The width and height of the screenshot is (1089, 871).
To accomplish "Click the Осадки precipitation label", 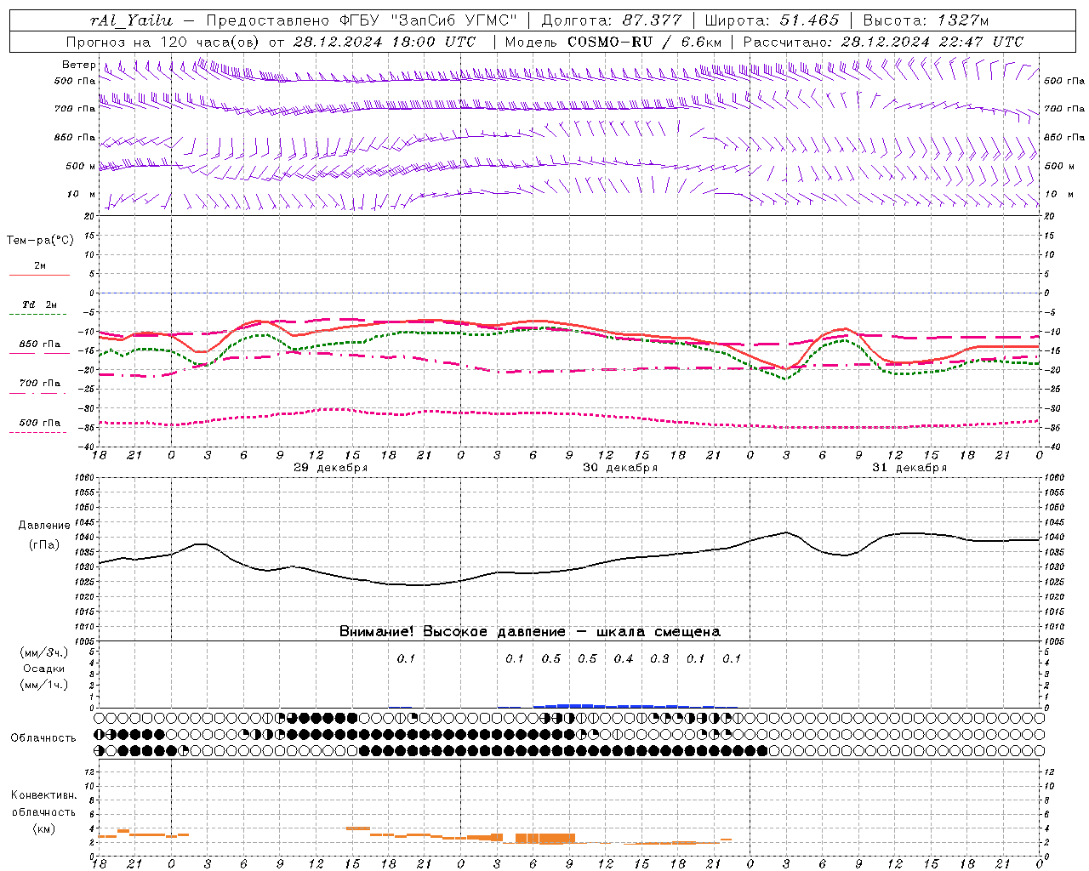I will pyautogui.click(x=44, y=669).
